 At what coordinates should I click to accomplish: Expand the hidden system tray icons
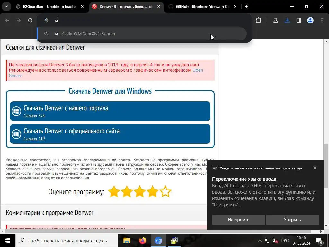click(x=260, y=241)
